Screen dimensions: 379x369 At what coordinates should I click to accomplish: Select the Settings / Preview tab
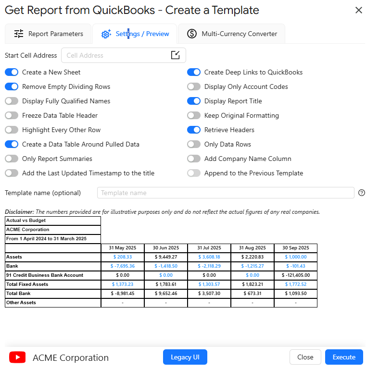(135, 34)
